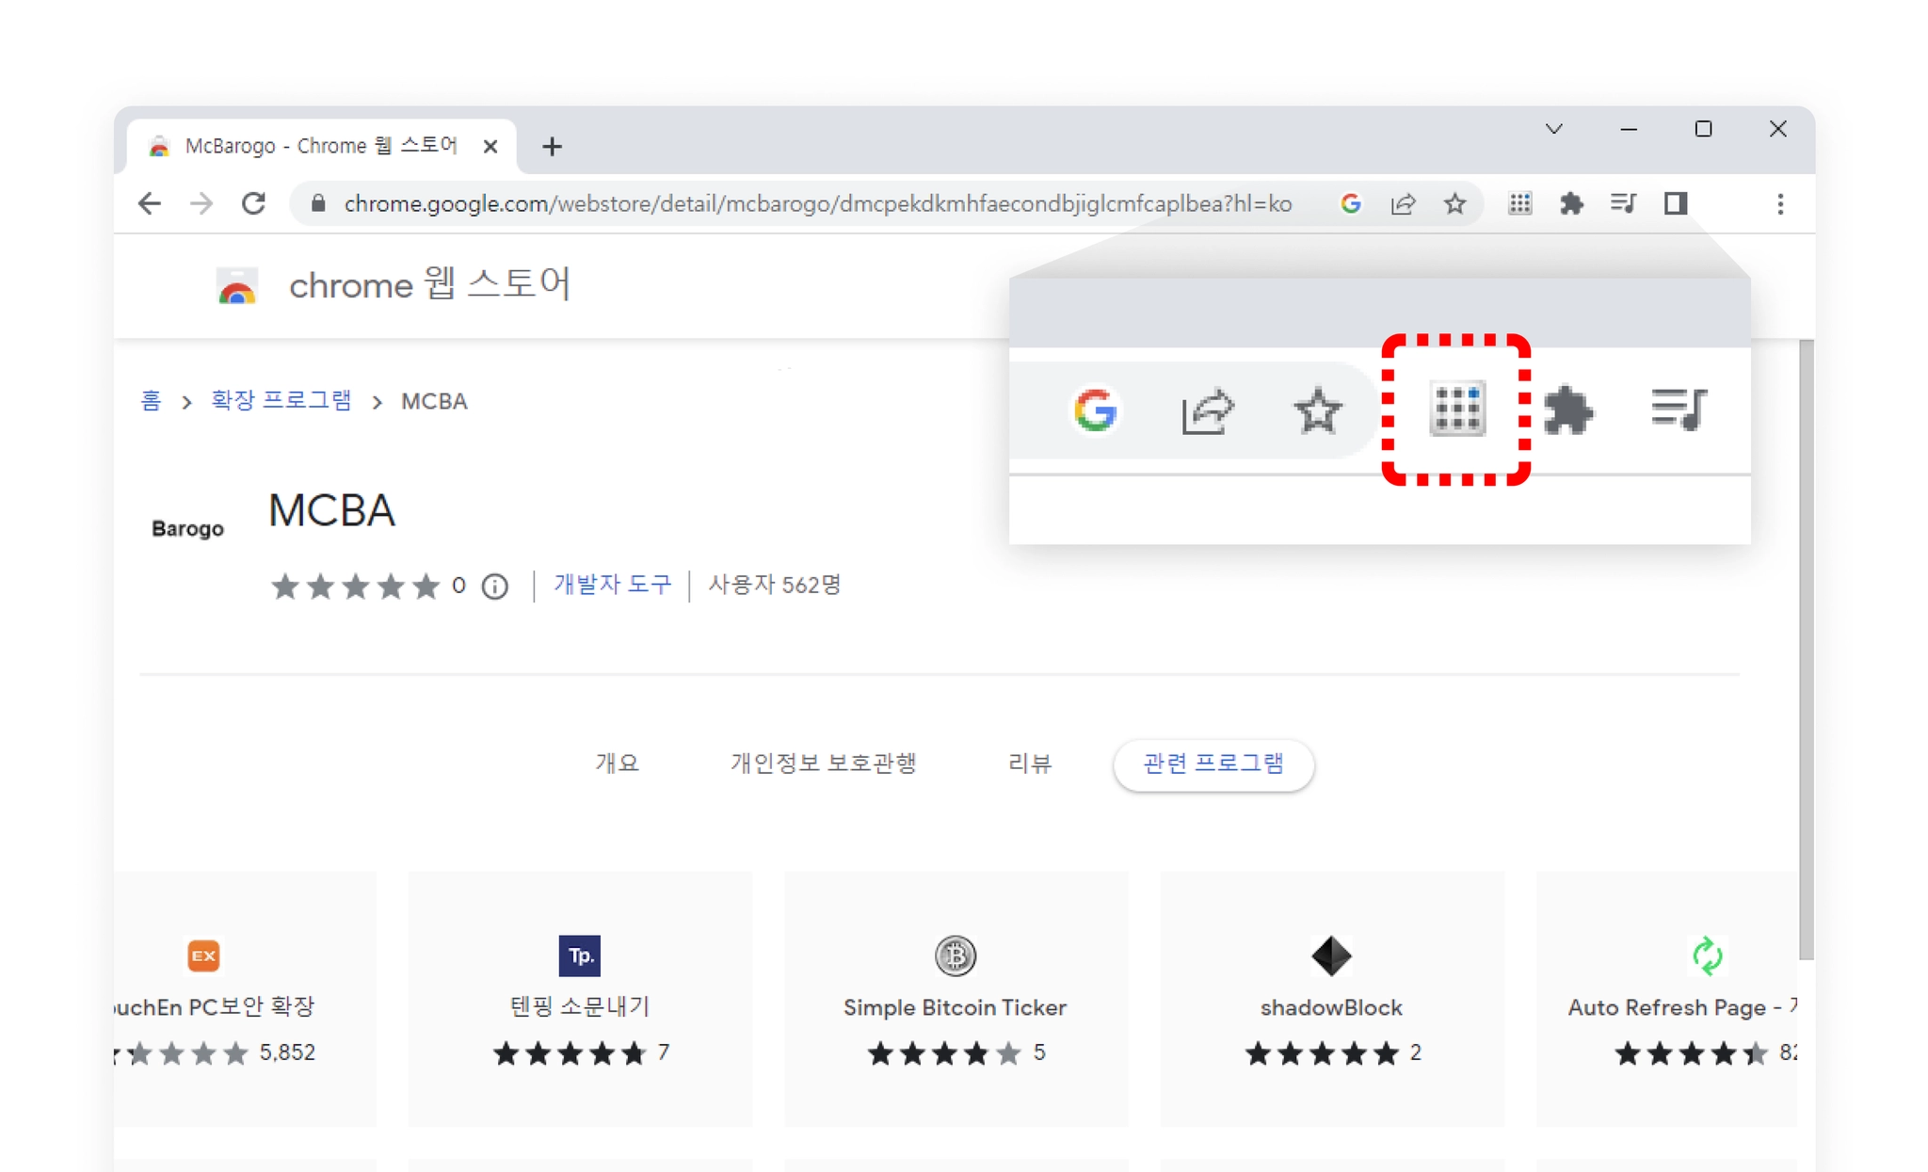The image size is (1928, 1172).
Task: Click the rating info icon
Action: pyautogui.click(x=495, y=586)
